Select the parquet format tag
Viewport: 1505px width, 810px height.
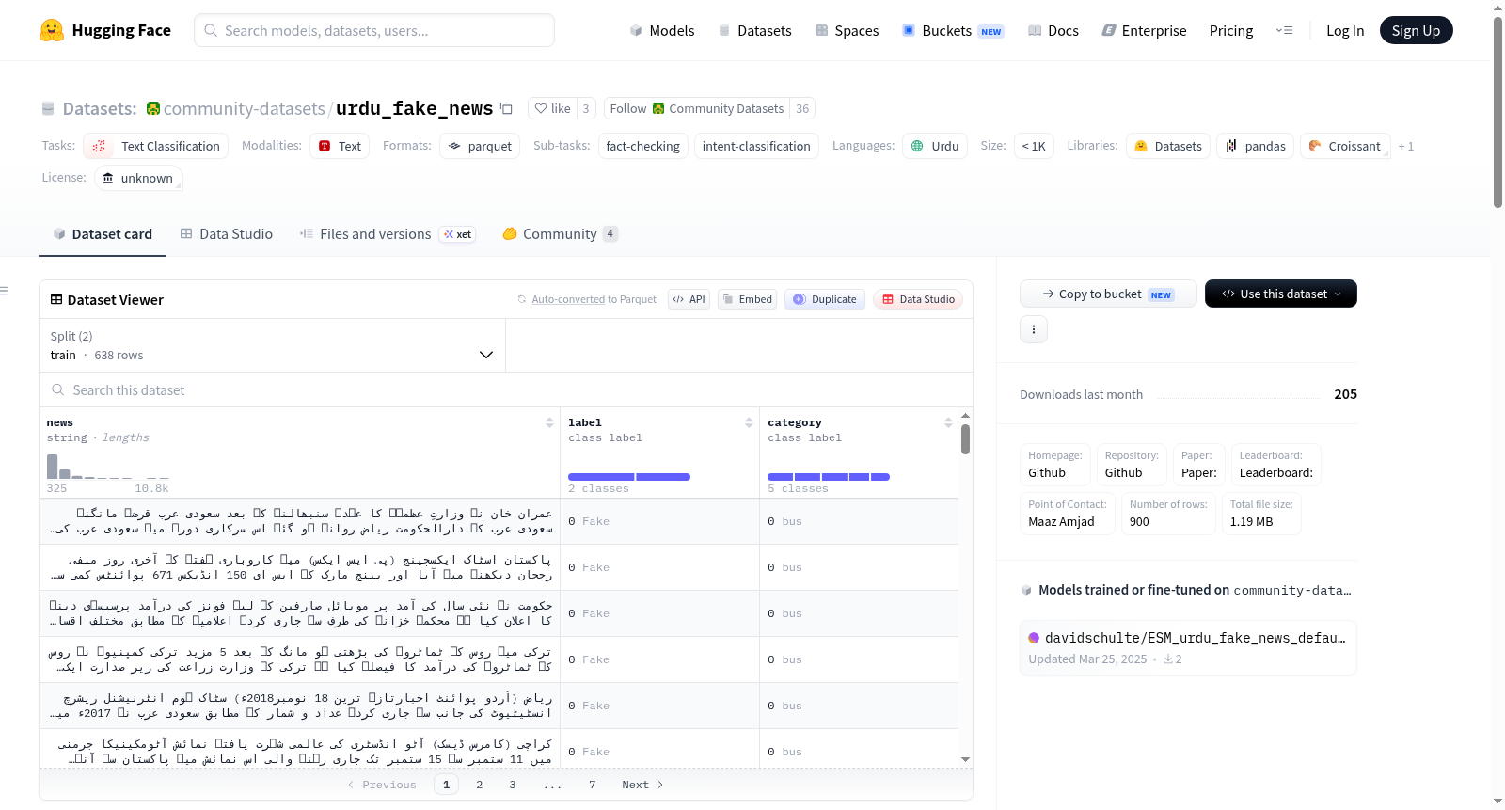[x=480, y=146]
